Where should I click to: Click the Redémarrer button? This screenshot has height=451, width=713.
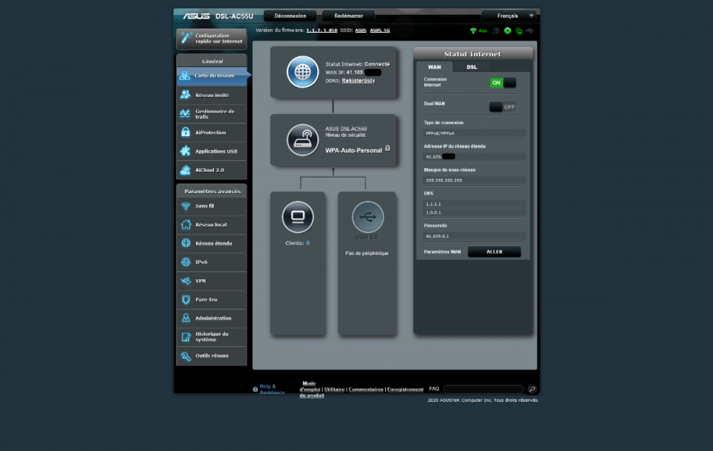(x=348, y=16)
